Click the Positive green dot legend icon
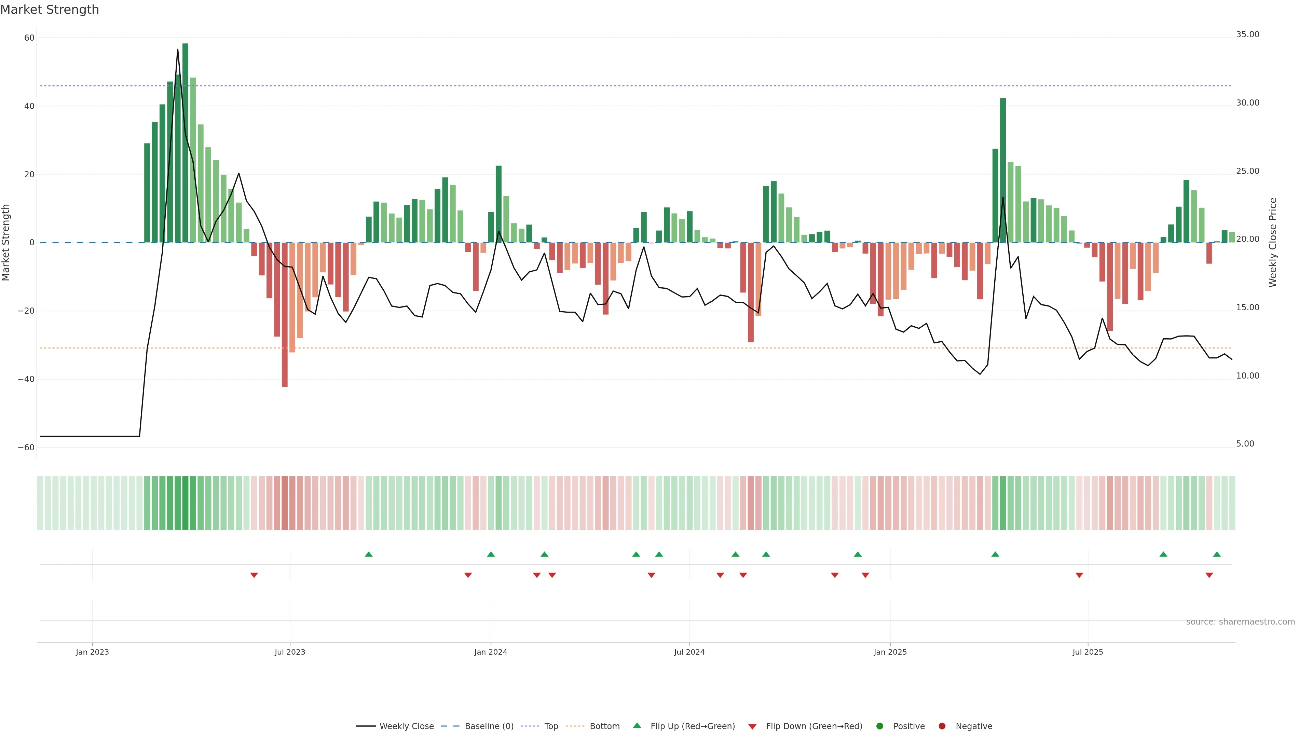Screen dimensions: 1312x738 (x=879, y=726)
